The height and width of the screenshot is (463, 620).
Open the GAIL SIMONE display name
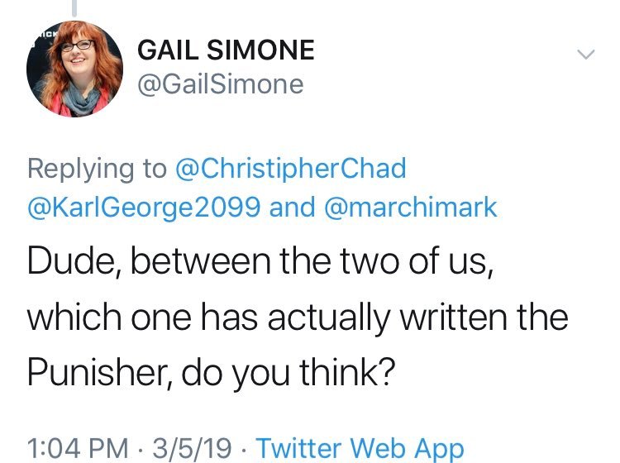226,50
